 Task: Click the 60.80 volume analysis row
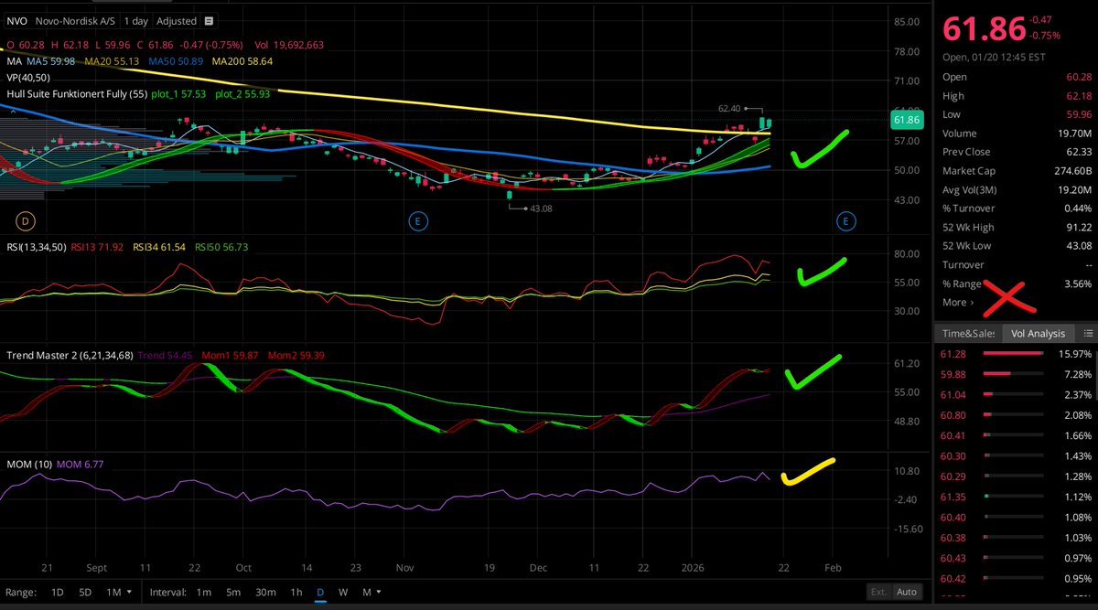click(x=1015, y=415)
